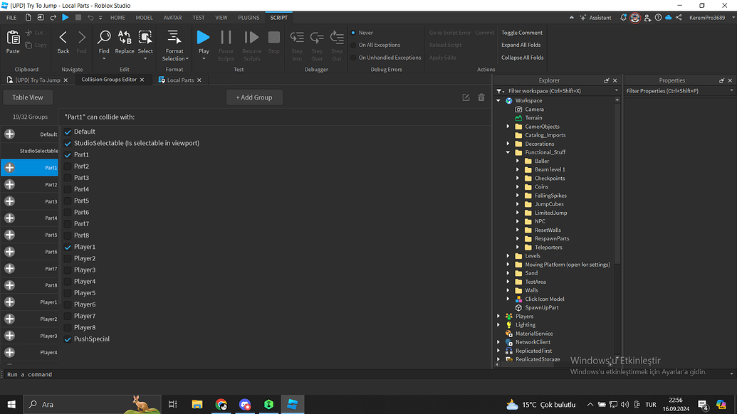Uncheck StudioSelectable collision checkbox
This screenshot has width=737, height=414.
(x=68, y=143)
